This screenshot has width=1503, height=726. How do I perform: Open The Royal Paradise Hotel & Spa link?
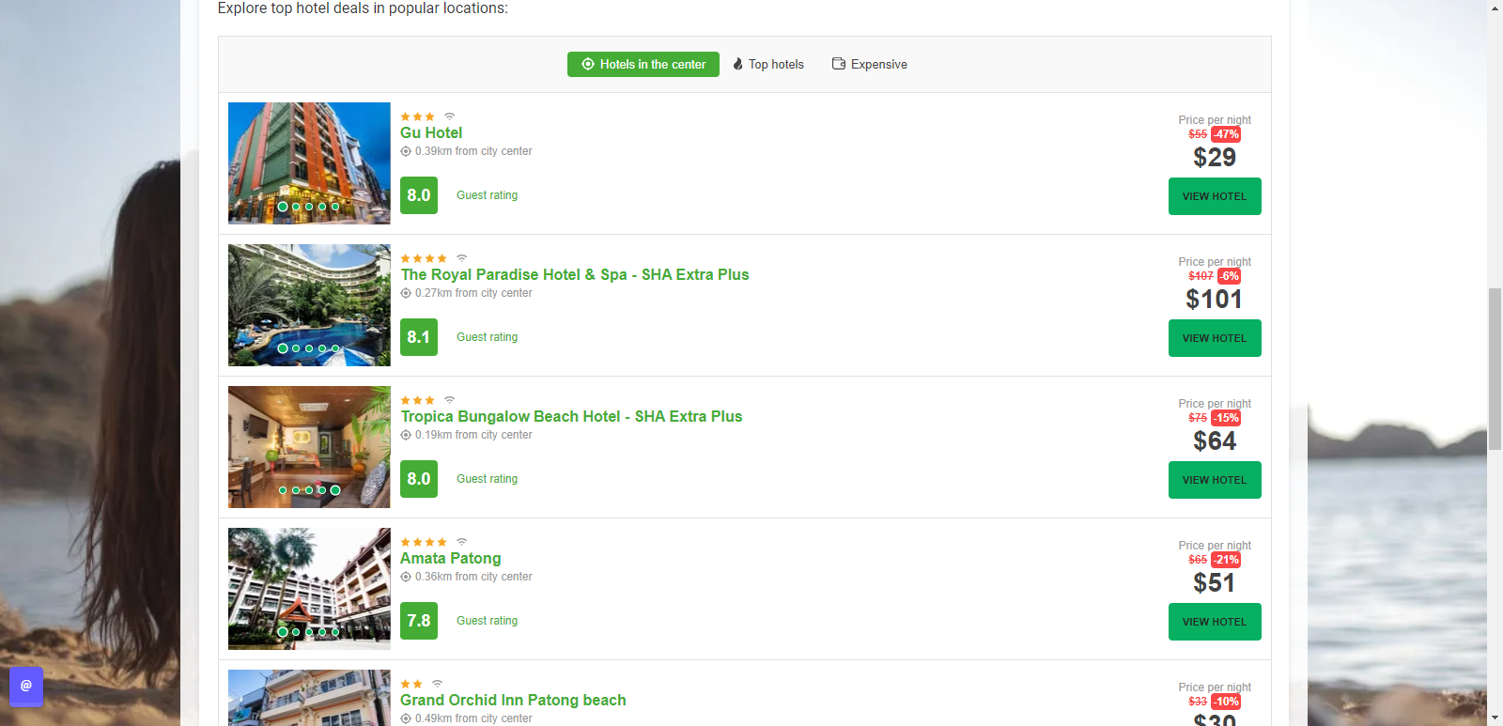[x=575, y=275]
